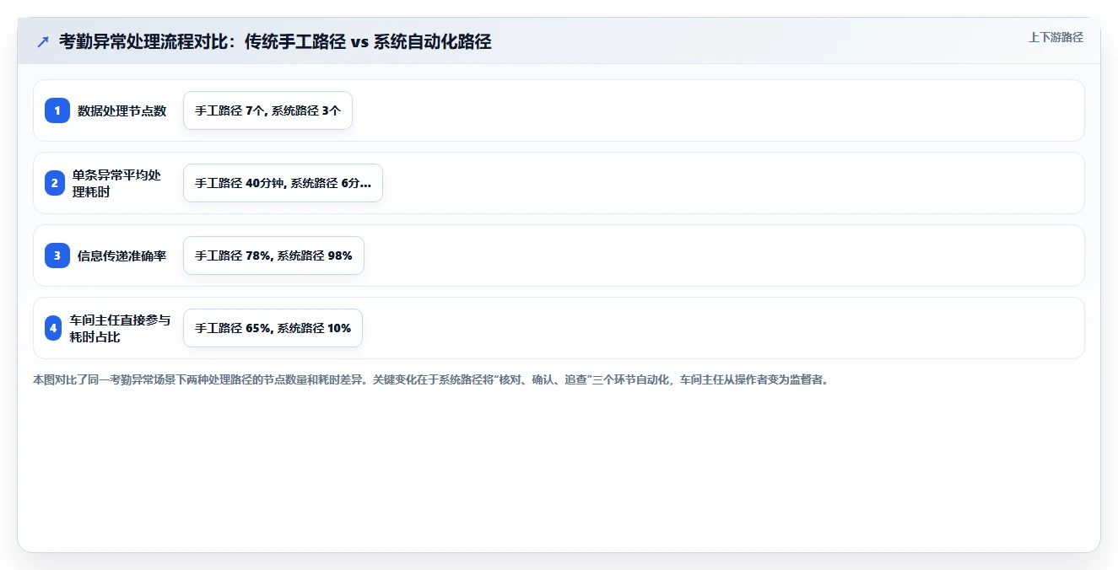Select step number 1 badge
1118x570 pixels.
(57, 110)
